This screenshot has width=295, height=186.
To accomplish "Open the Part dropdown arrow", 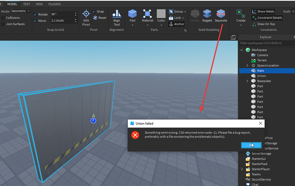I will (133, 25).
